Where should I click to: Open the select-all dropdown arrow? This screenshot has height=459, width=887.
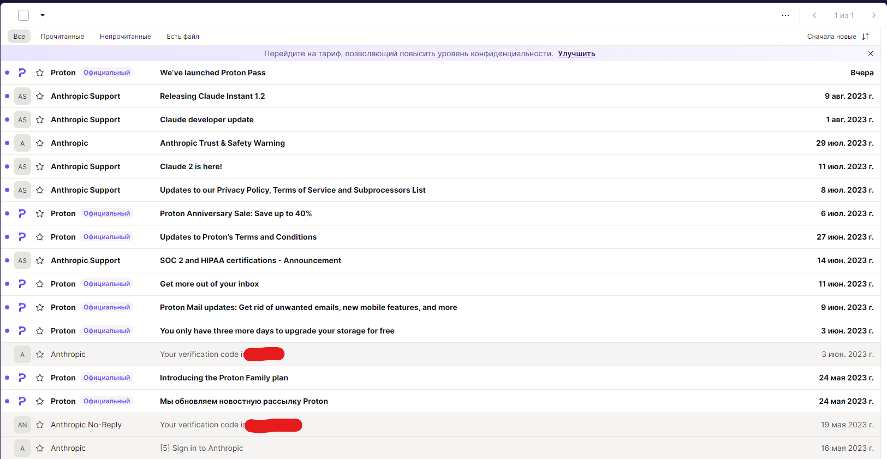43,15
